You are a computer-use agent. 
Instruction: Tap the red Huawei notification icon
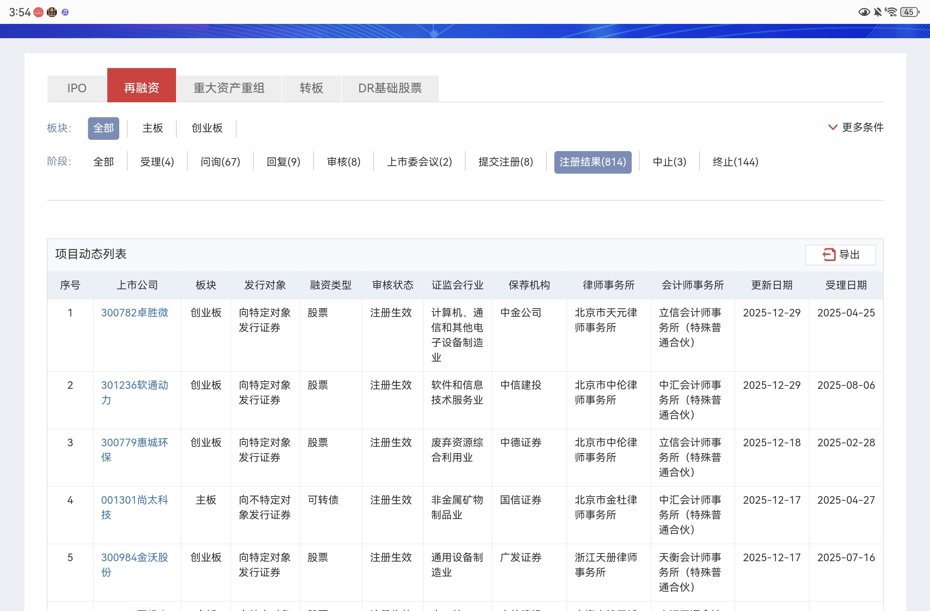pos(38,13)
